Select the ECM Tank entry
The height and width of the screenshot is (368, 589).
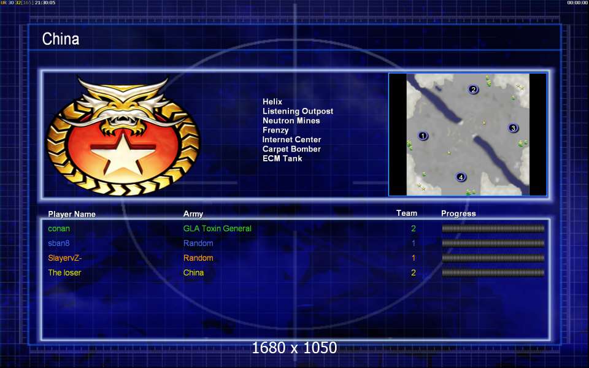pyautogui.click(x=282, y=158)
